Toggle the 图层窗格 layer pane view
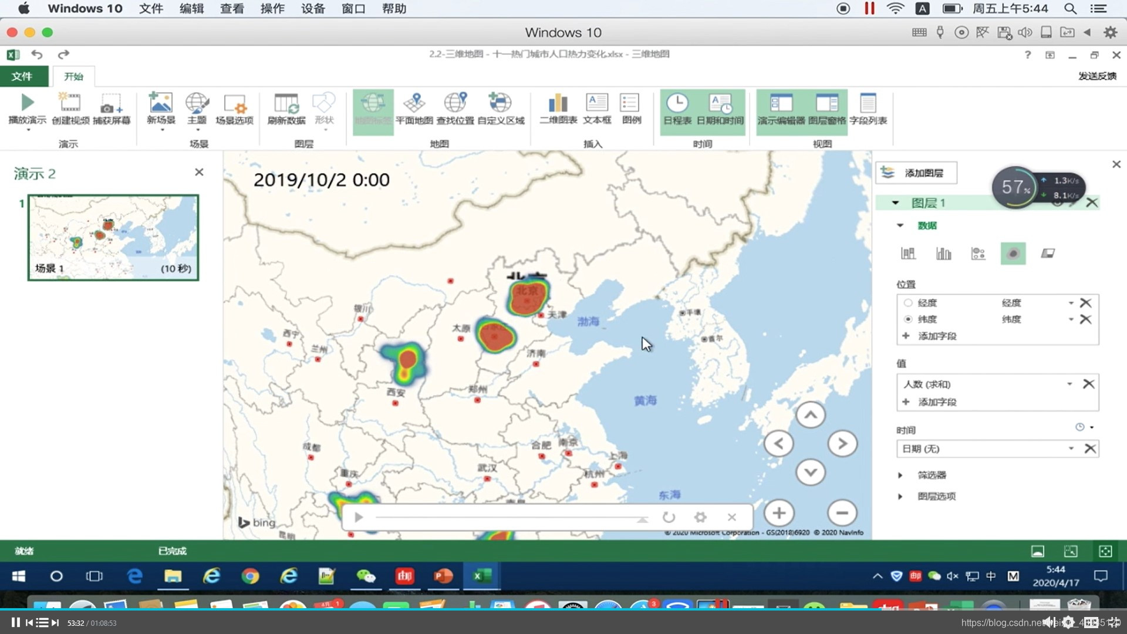The image size is (1127, 634). point(826,108)
